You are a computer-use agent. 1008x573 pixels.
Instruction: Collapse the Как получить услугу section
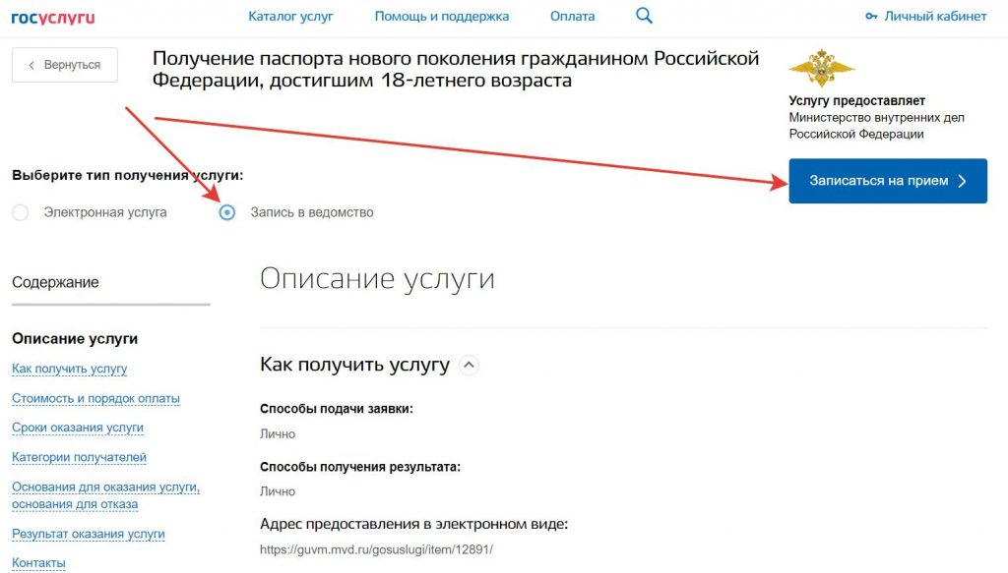coord(470,365)
